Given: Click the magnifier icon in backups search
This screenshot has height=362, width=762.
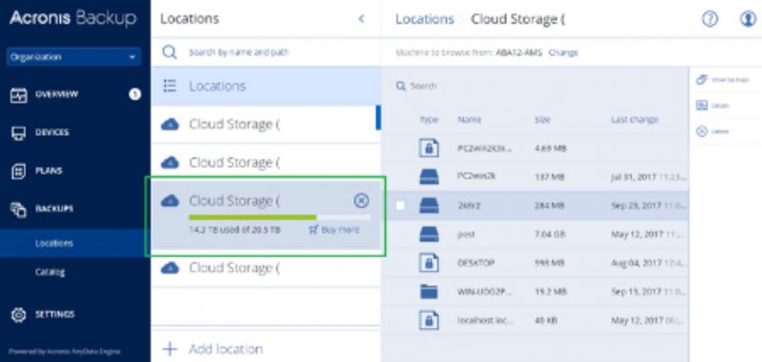Looking at the screenshot, I should [401, 86].
